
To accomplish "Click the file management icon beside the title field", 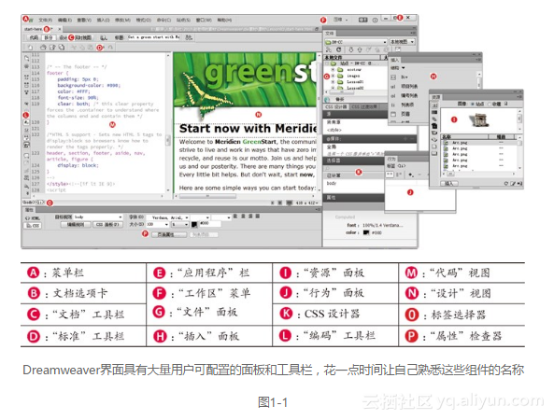I will [x=189, y=37].
